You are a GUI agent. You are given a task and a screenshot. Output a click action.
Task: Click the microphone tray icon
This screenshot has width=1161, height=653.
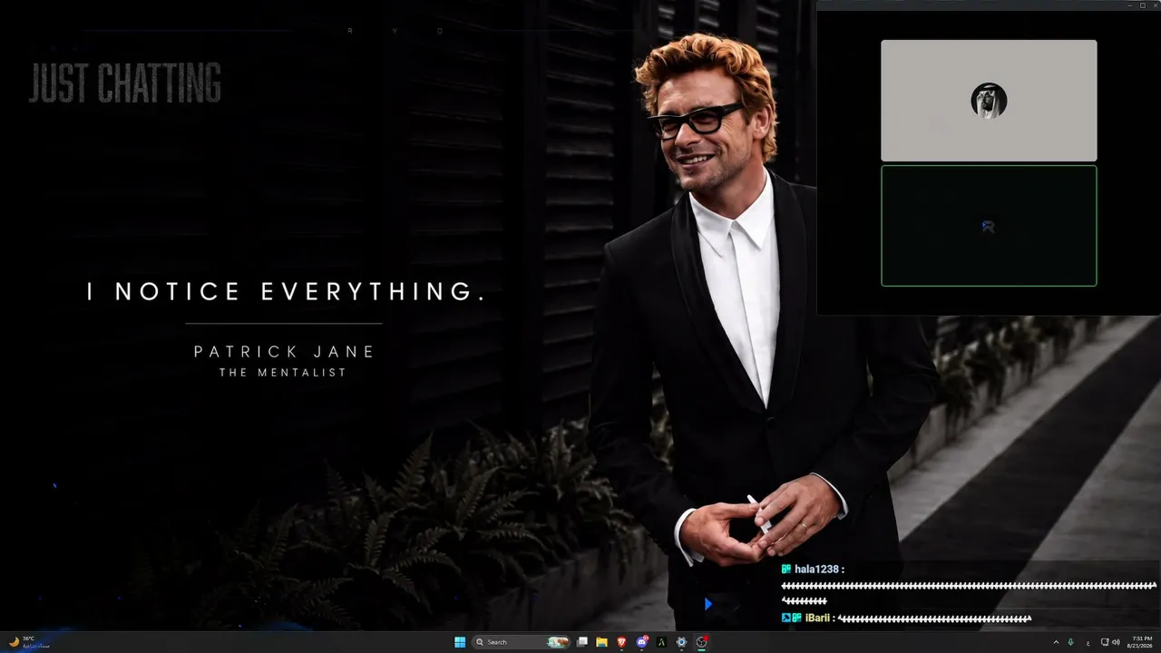(1070, 642)
